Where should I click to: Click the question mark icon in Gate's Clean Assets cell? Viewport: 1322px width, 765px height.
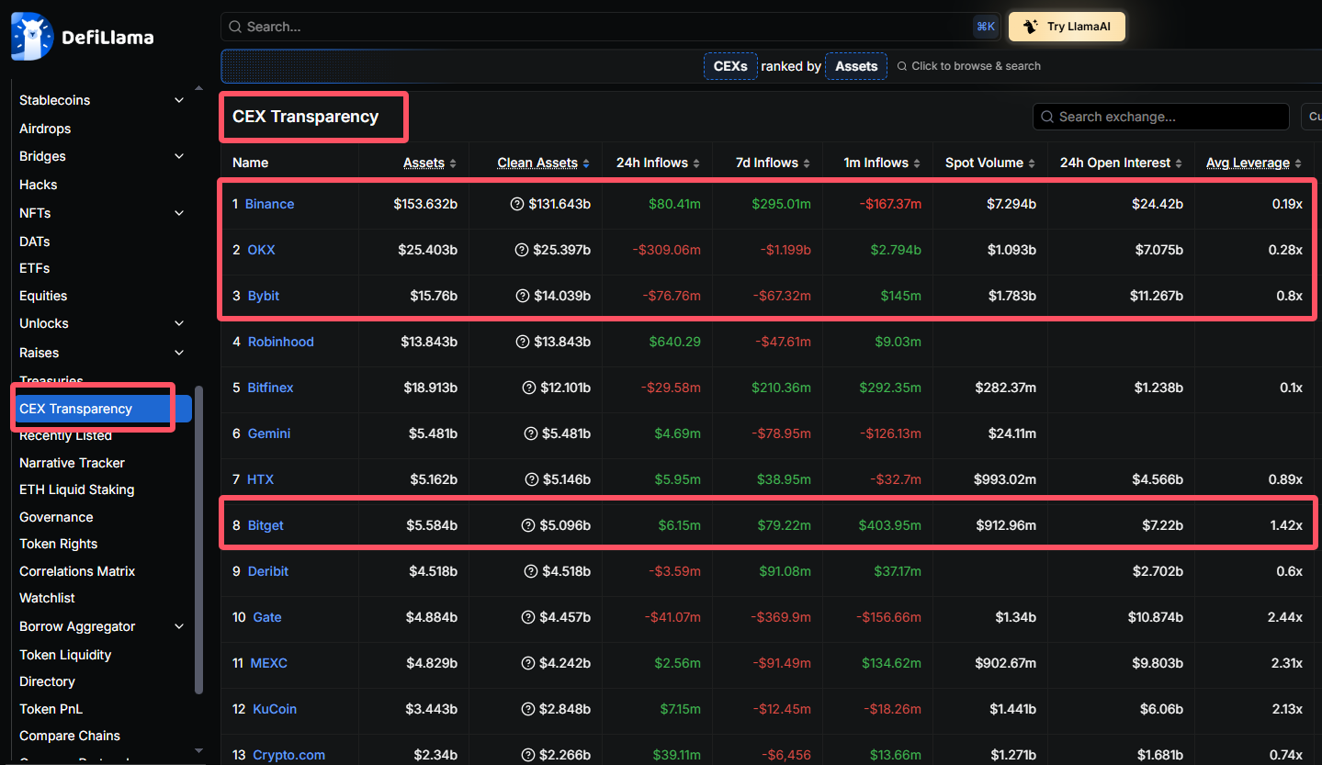point(527,617)
